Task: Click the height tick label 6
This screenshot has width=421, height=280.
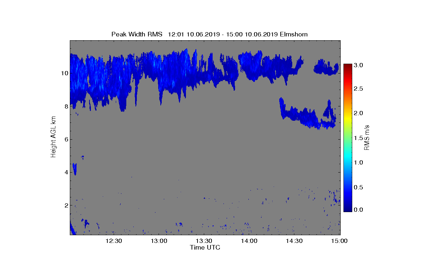Action: point(66,139)
